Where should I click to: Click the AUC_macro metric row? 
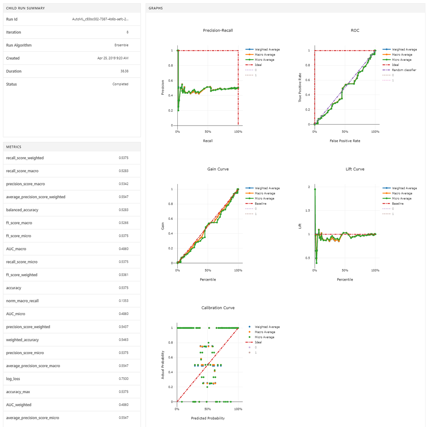point(72,249)
